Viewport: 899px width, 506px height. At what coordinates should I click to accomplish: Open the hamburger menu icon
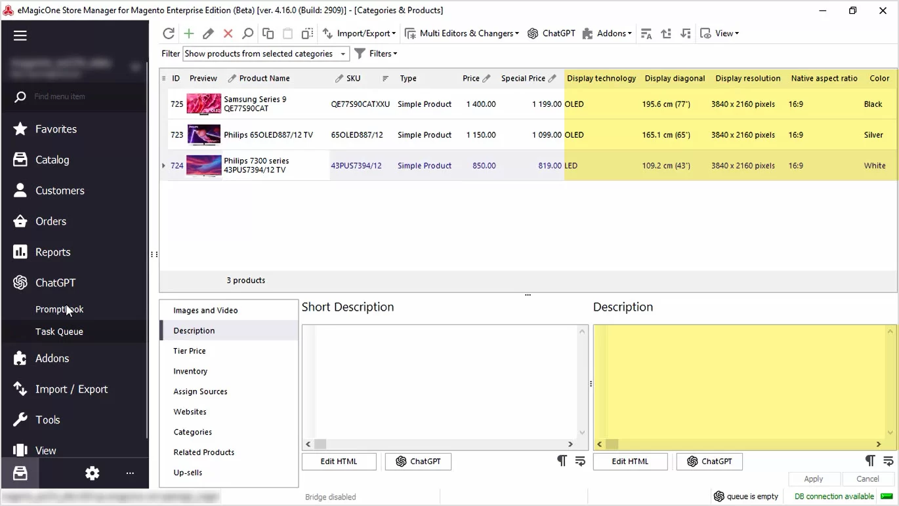pos(20,35)
